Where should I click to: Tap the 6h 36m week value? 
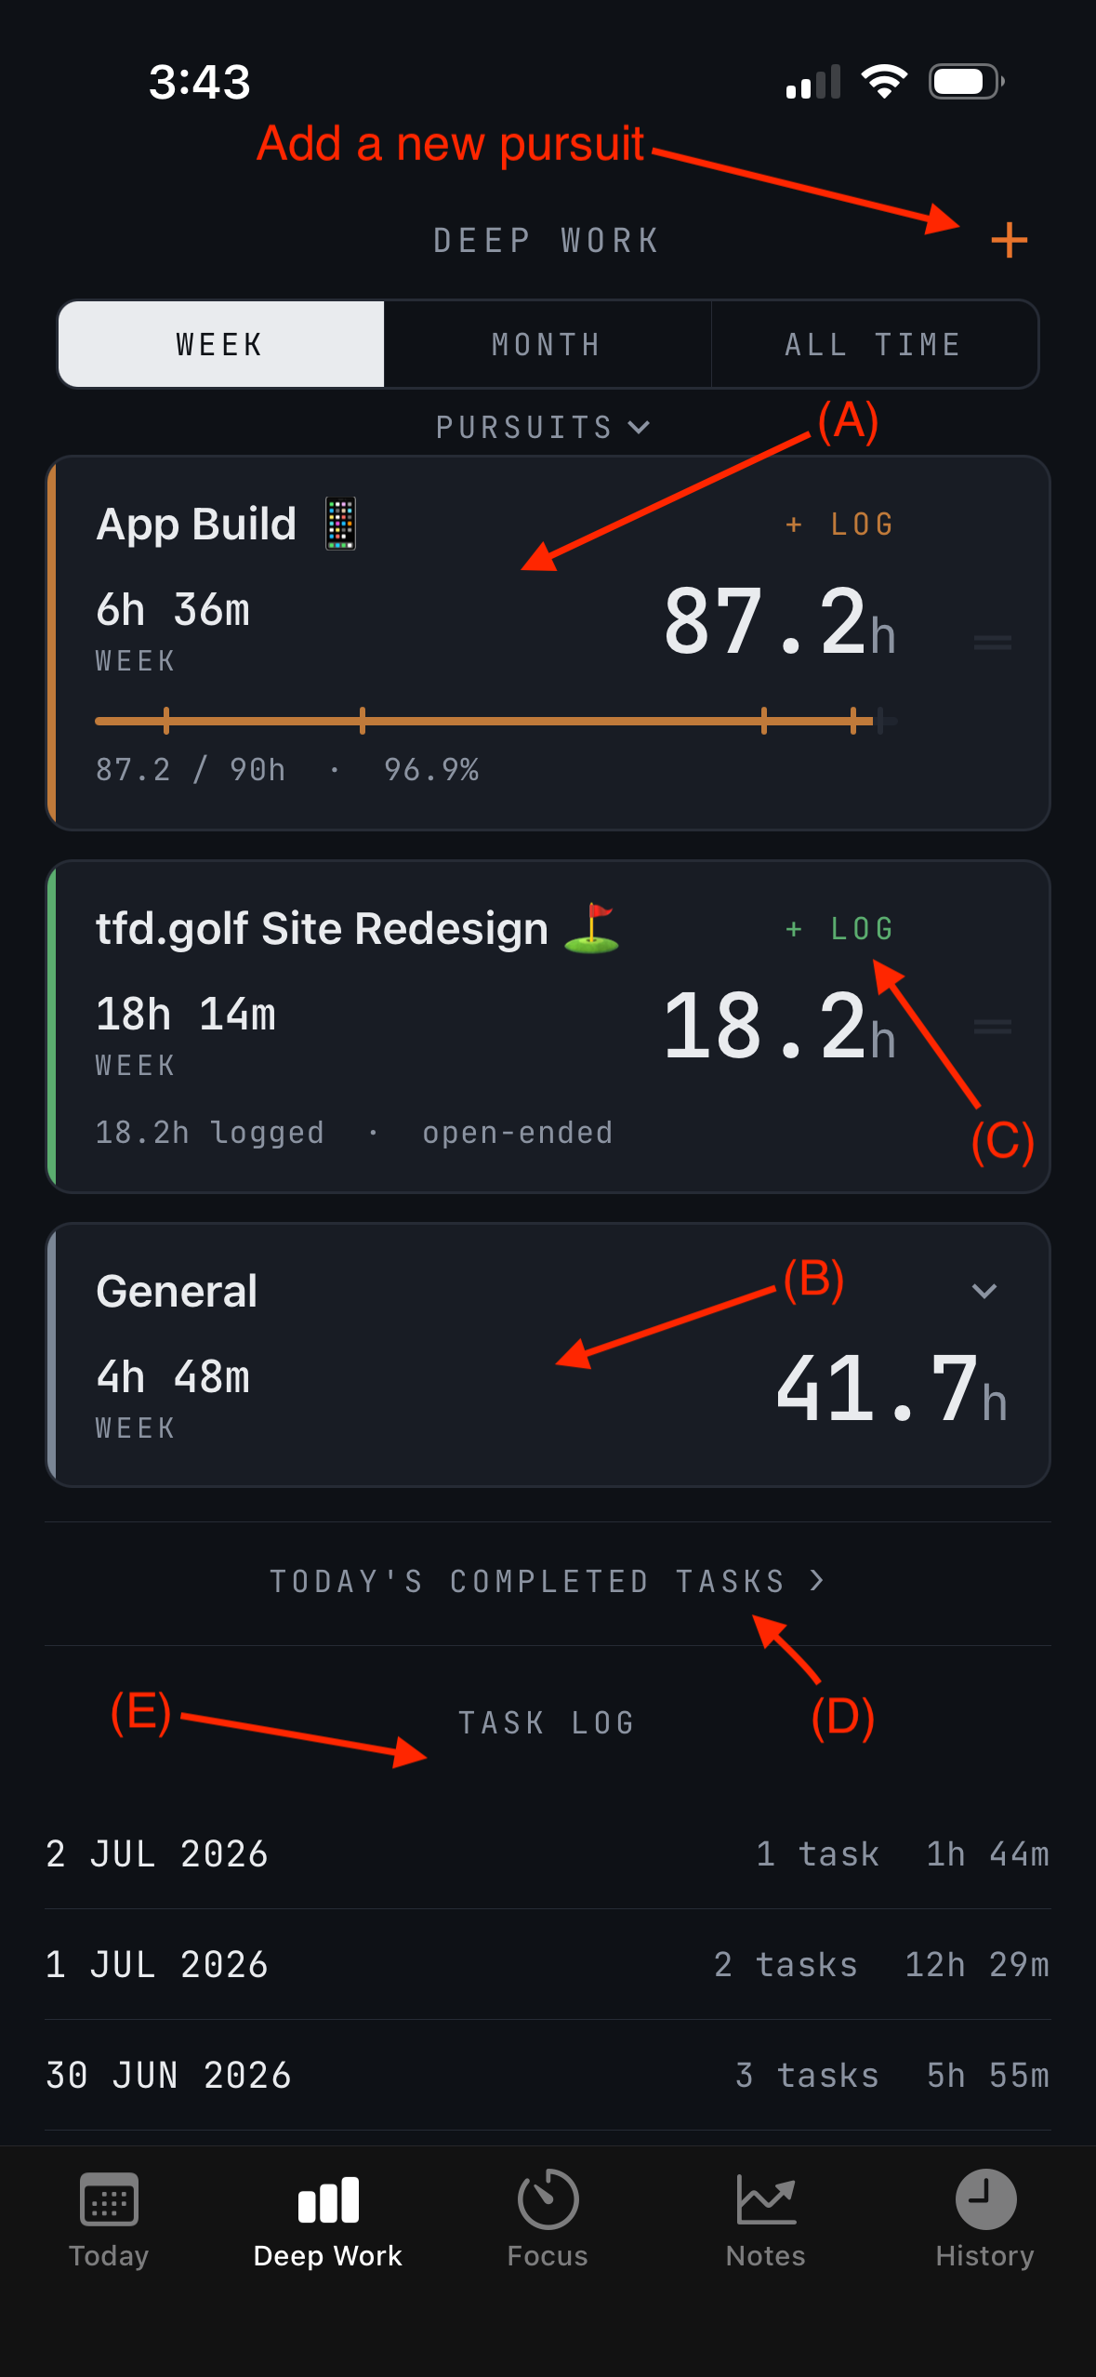click(173, 610)
